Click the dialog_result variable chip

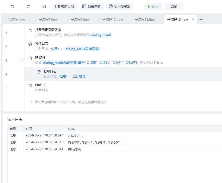(x=101, y=35)
